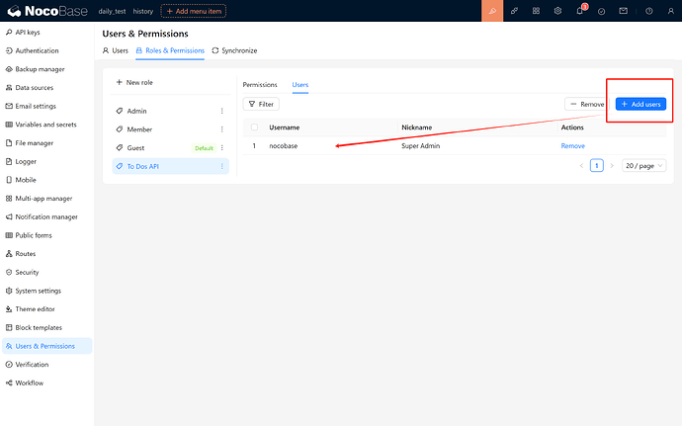Viewport: 682px width, 426px height.
Task: Go to previous page arrow
Action: [x=581, y=166]
